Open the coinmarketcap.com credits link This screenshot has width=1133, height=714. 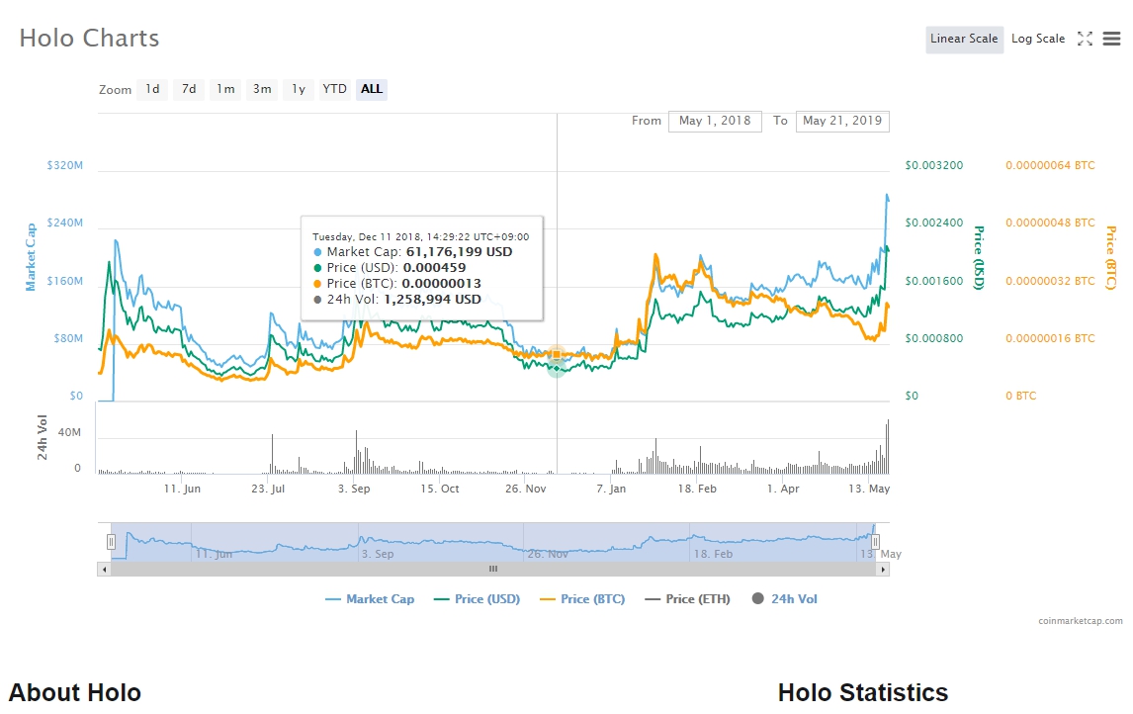[x=1081, y=621]
